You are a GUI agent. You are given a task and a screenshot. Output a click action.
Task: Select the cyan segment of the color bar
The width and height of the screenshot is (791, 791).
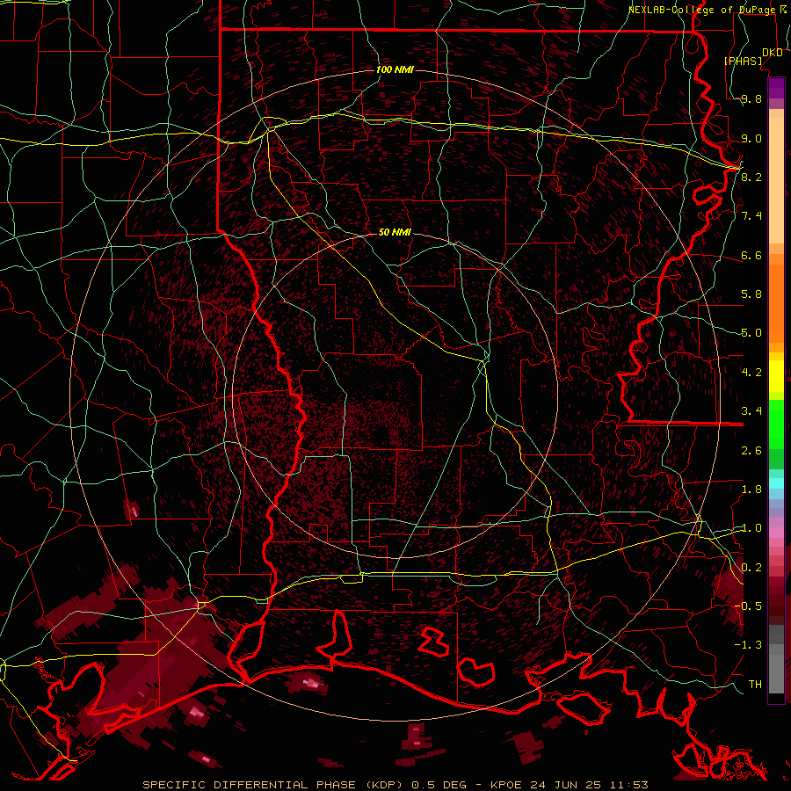(x=776, y=483)
